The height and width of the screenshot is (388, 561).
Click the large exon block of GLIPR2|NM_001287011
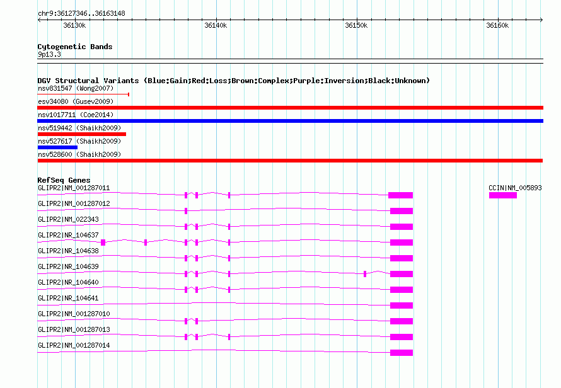(401, 195)
